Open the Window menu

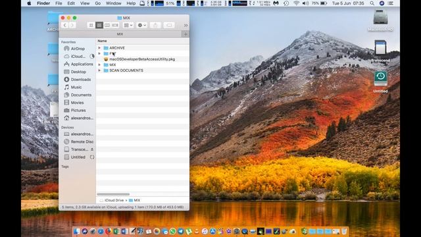pyautogui.click(x=113, y=3)
